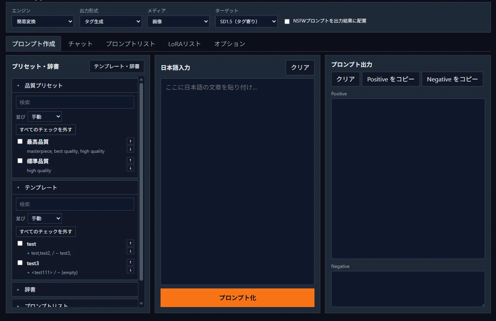Open the オプション tab
The height and width of the screenshot is (321, 496).
[230, 44]
